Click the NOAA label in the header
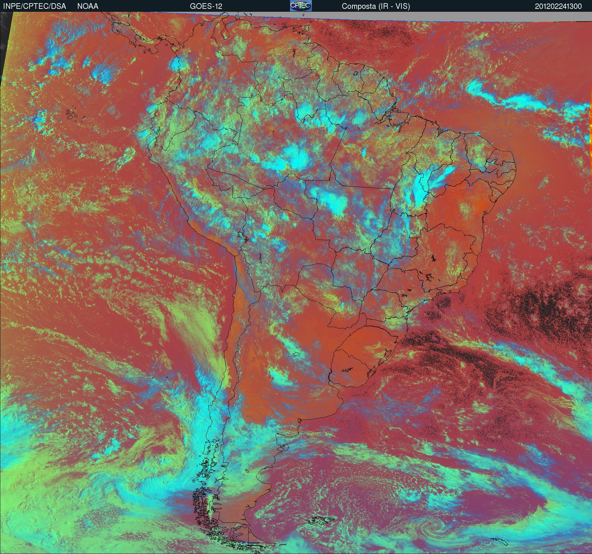 point(88,6)
